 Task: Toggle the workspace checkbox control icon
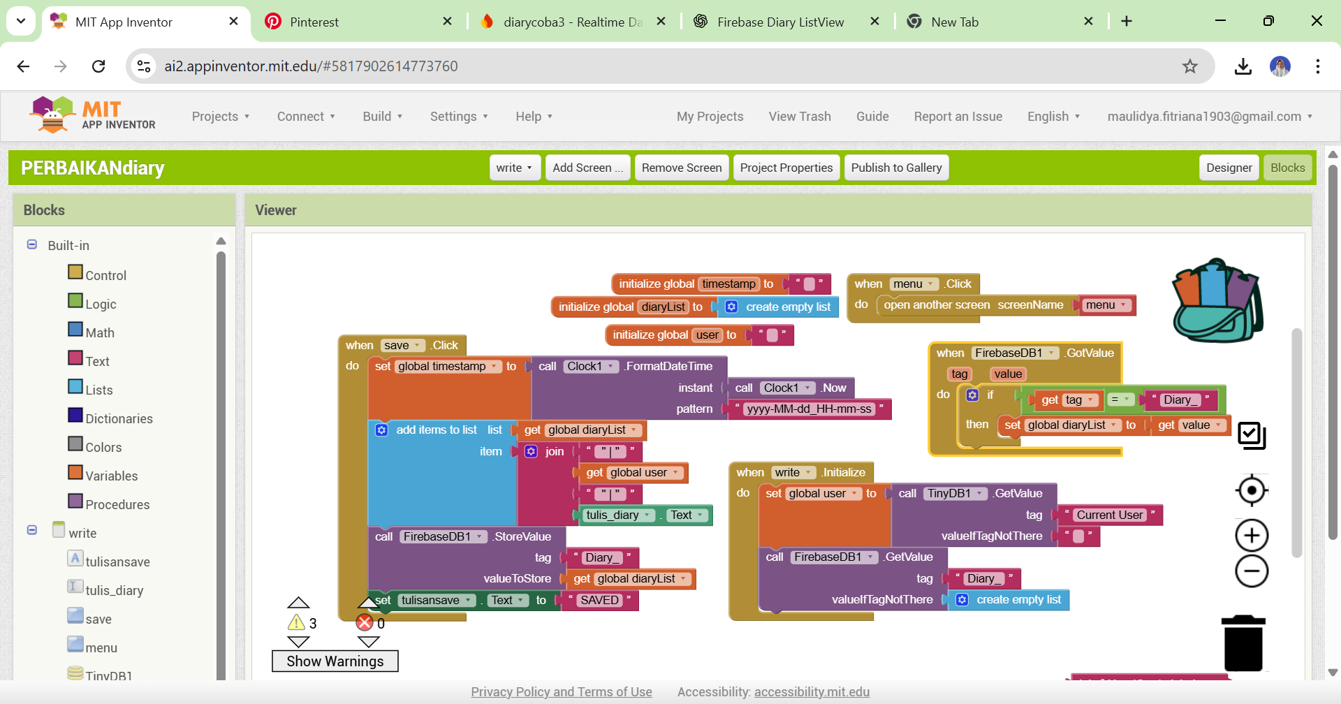(1252, 436)
